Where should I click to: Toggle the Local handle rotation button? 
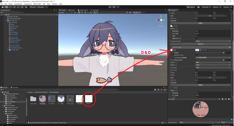(x=41, y=7)
